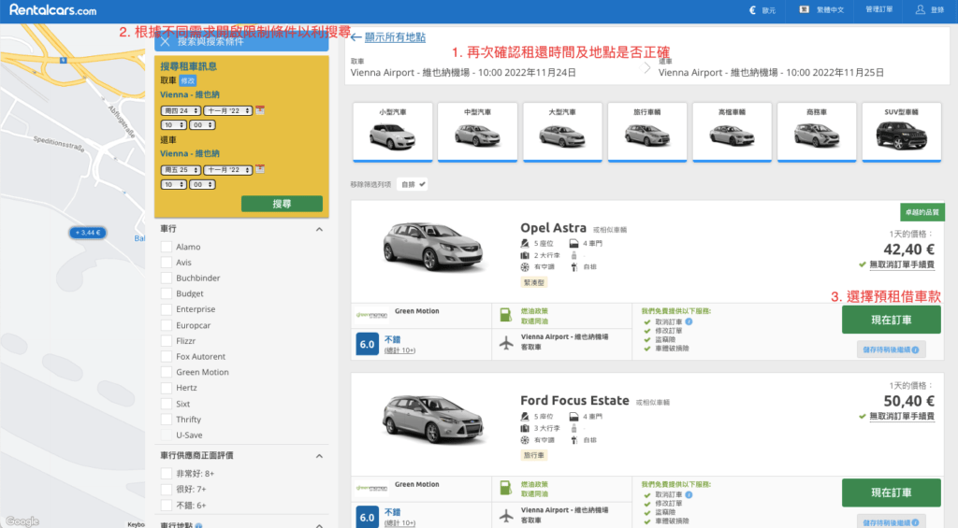Click the Opel Astra fuel policy pump icon
The image size is (958, 528).
pos(506,315)
